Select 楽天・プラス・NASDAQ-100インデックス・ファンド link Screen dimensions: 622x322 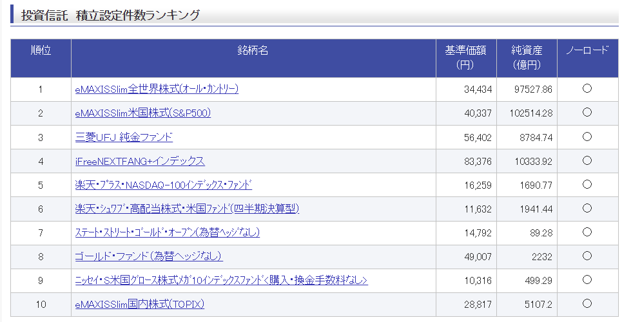point(163,185)
